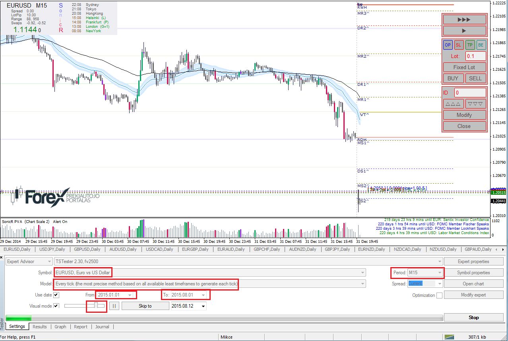Screen dimensions: 508x341
Task: Open the TSTester 2.30 expert dropdown
Action: (x=248, y=262)
